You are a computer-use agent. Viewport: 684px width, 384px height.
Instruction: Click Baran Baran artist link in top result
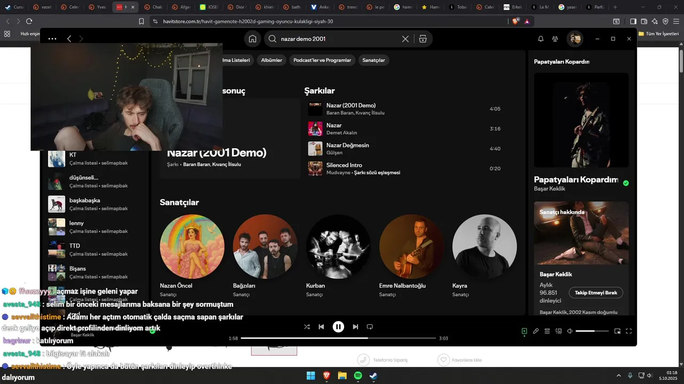196,164
